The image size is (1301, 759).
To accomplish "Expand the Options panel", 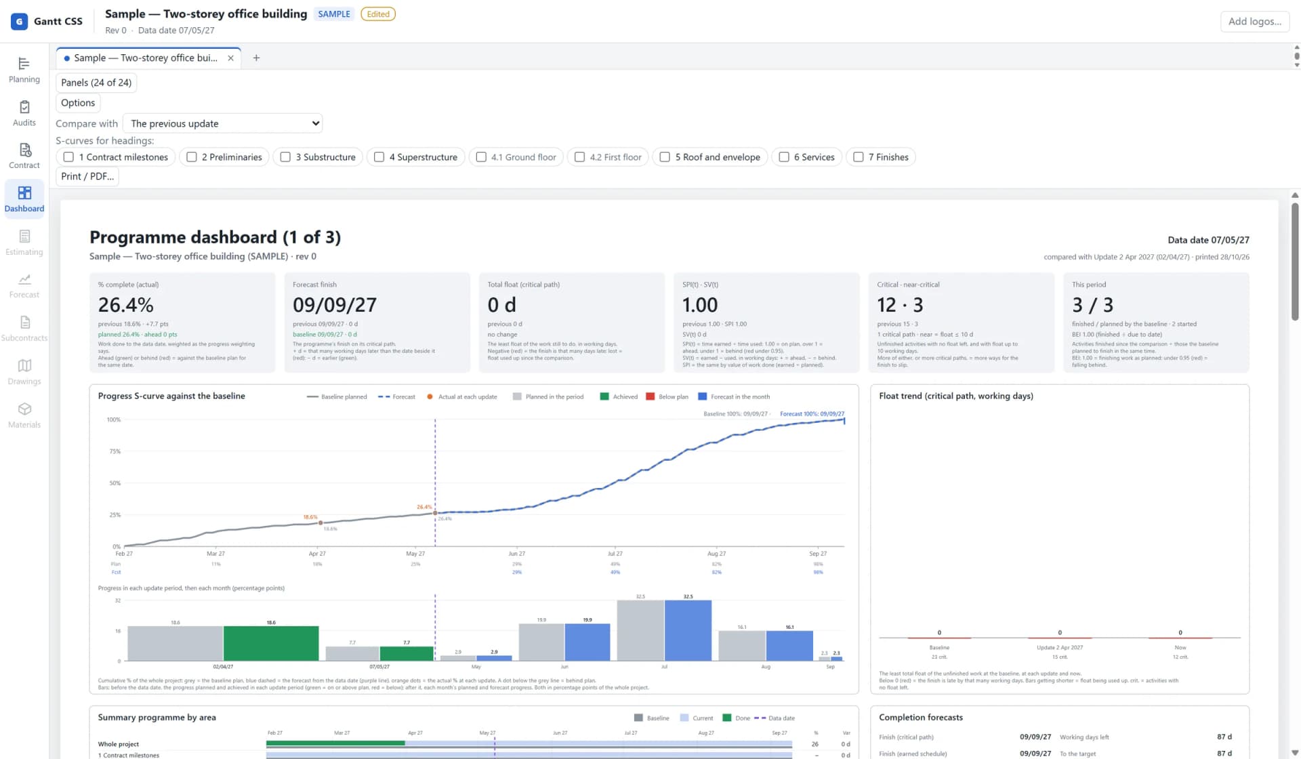I will tap(78, 103).
